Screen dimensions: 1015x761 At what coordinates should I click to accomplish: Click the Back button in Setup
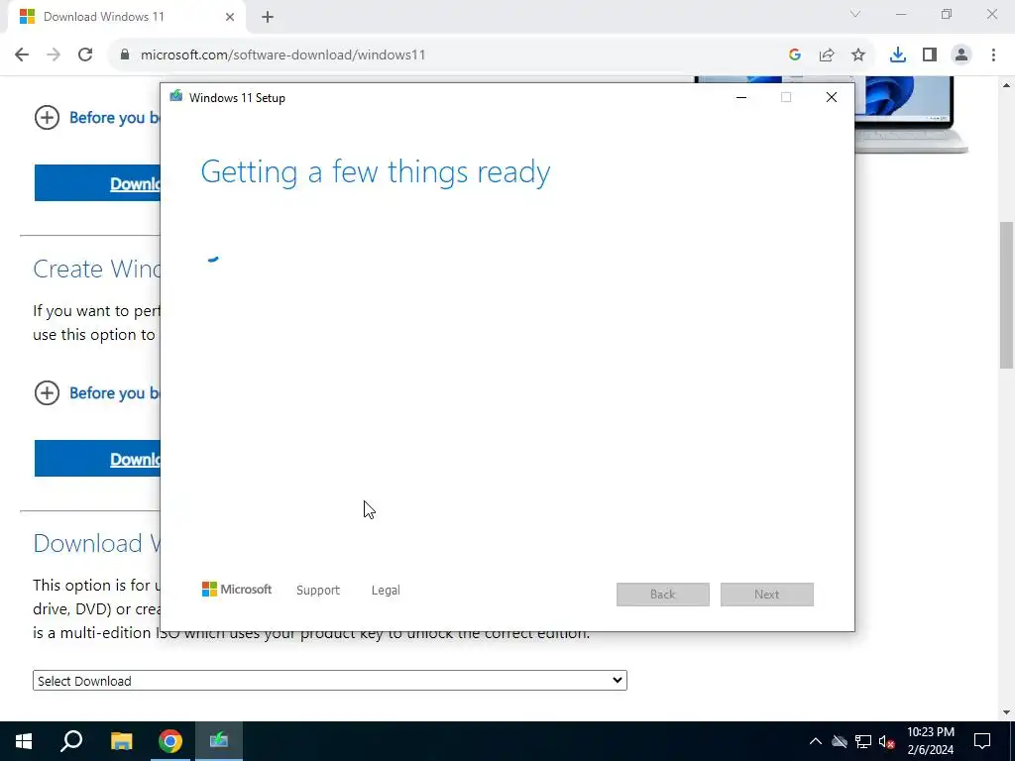(663, 595)
